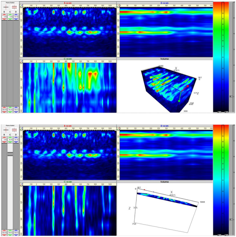Click the D-scan header, upper panel

(165, 3)
